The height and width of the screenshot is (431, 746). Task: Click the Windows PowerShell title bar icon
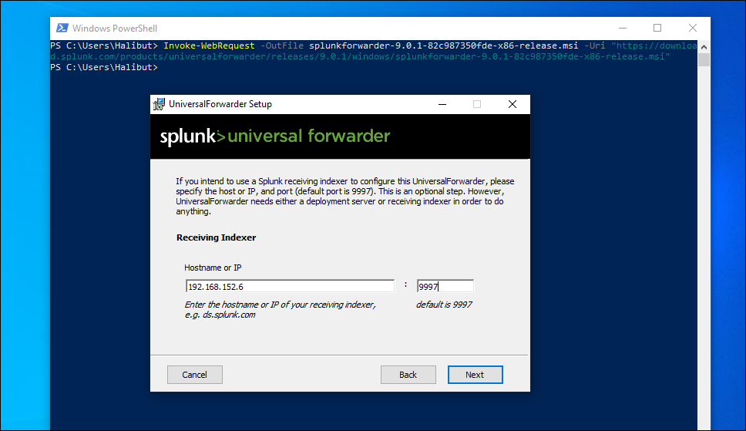(x=62, y=28)
